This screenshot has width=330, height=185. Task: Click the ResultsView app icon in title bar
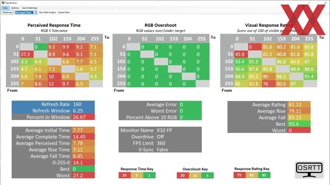pyautogui.click(x=3, y=3)
